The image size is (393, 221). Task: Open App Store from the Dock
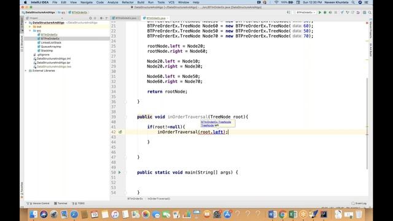(227, 214)
